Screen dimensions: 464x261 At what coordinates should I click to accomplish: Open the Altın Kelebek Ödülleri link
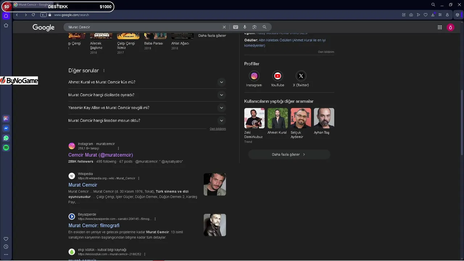[285, 43]
